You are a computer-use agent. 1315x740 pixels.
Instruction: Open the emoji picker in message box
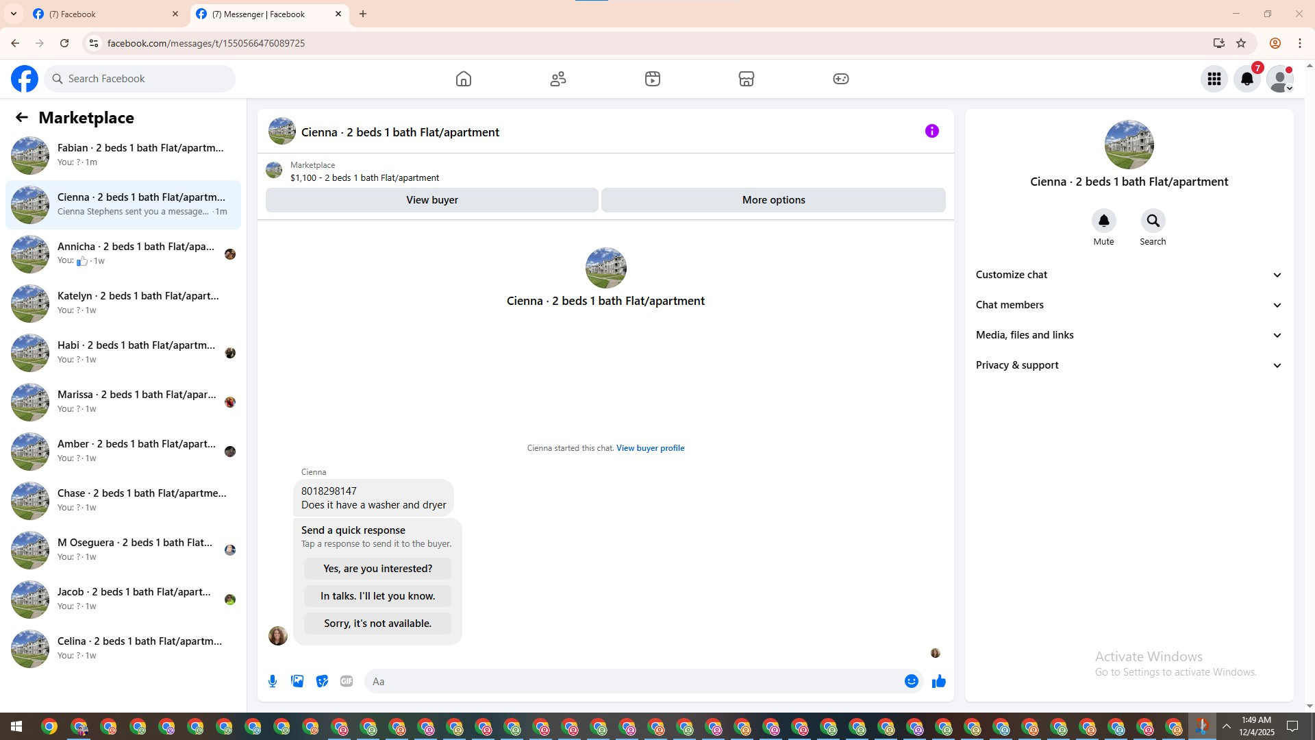[911, 681]
